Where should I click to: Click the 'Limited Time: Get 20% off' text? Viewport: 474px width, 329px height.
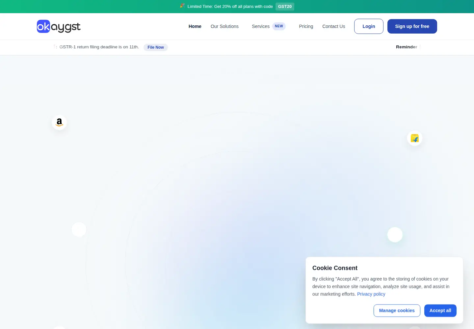click(x=230, y=7)
